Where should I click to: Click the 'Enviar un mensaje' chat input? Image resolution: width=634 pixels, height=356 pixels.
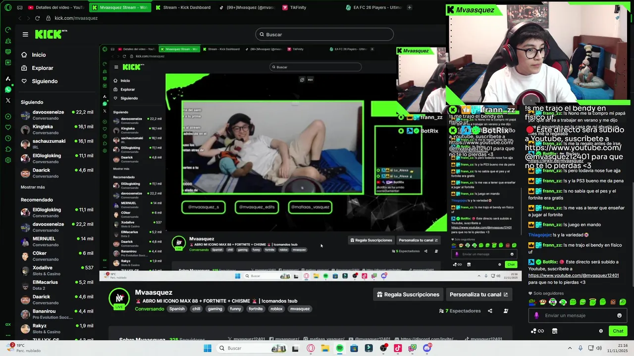pos(578,315)
